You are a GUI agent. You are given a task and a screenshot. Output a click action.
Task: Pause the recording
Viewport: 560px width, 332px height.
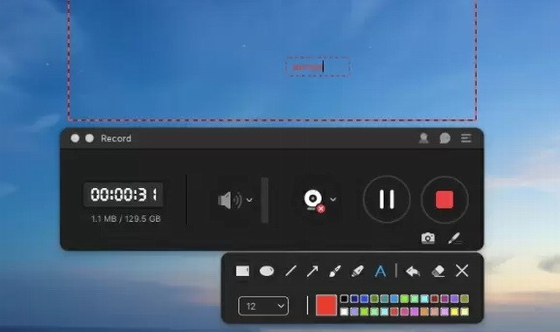pos(387,199)
